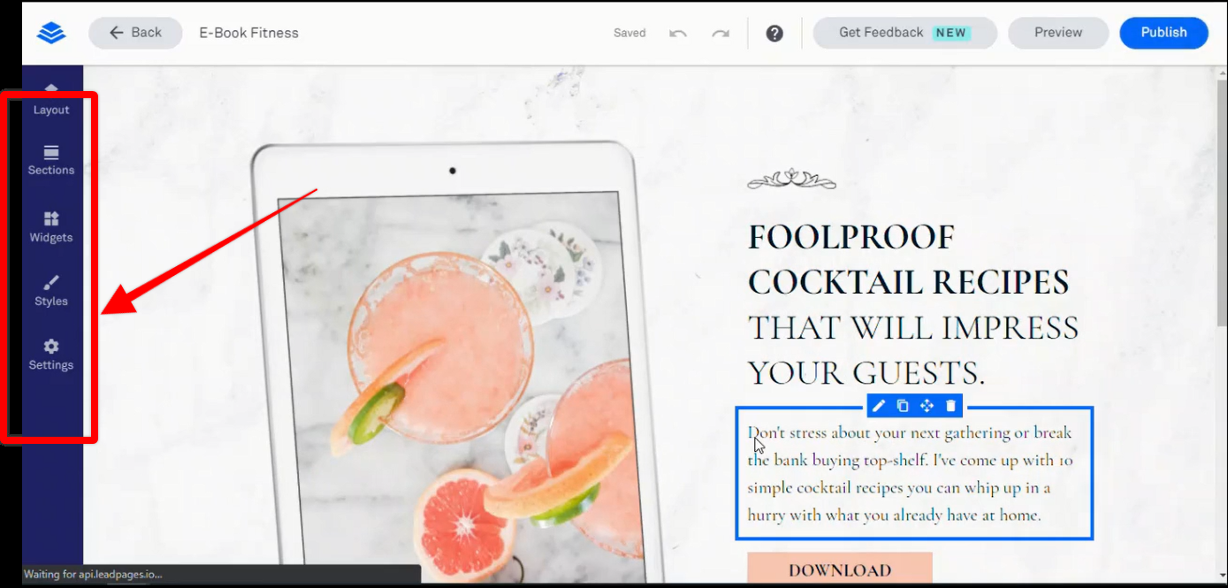Click the undo arrow icon
This screenshot has width=1228, height=588.
click(678, 34)
